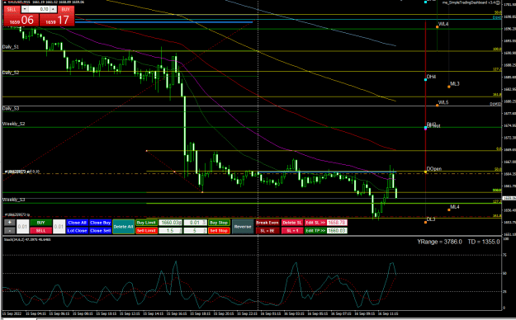Click the 5 field left of Sell Stop
The width and height of the screenshot is (516, 320).
pos(195,231)
